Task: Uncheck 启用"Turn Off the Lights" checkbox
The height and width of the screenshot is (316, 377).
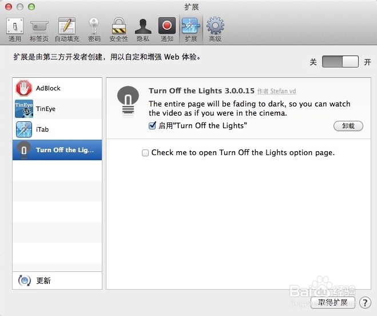Action: [x=152, y=125]
